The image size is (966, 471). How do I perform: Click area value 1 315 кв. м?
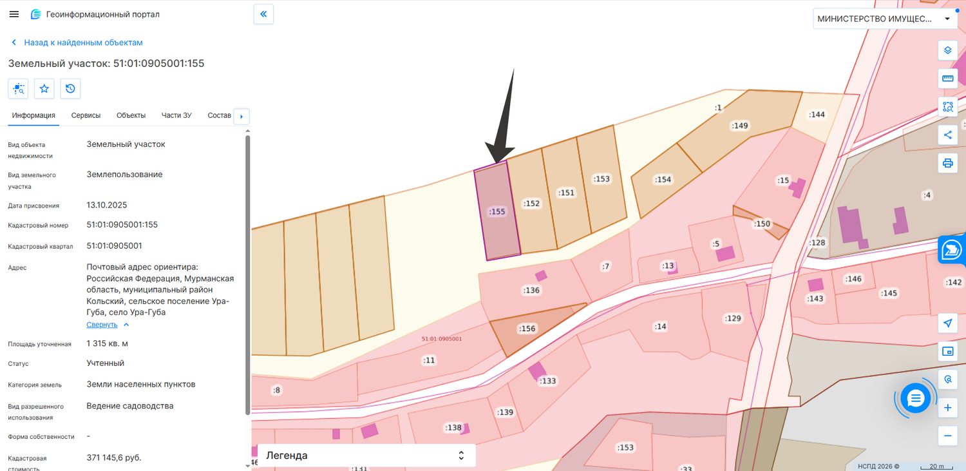pyautogui.click(x=108, y=343)
